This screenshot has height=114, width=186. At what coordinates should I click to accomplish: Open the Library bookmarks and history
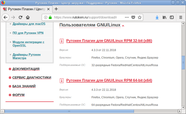click(164, 18)
